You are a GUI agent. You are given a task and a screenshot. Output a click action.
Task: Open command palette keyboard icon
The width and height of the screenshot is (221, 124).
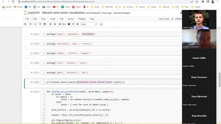click(101, 24)
